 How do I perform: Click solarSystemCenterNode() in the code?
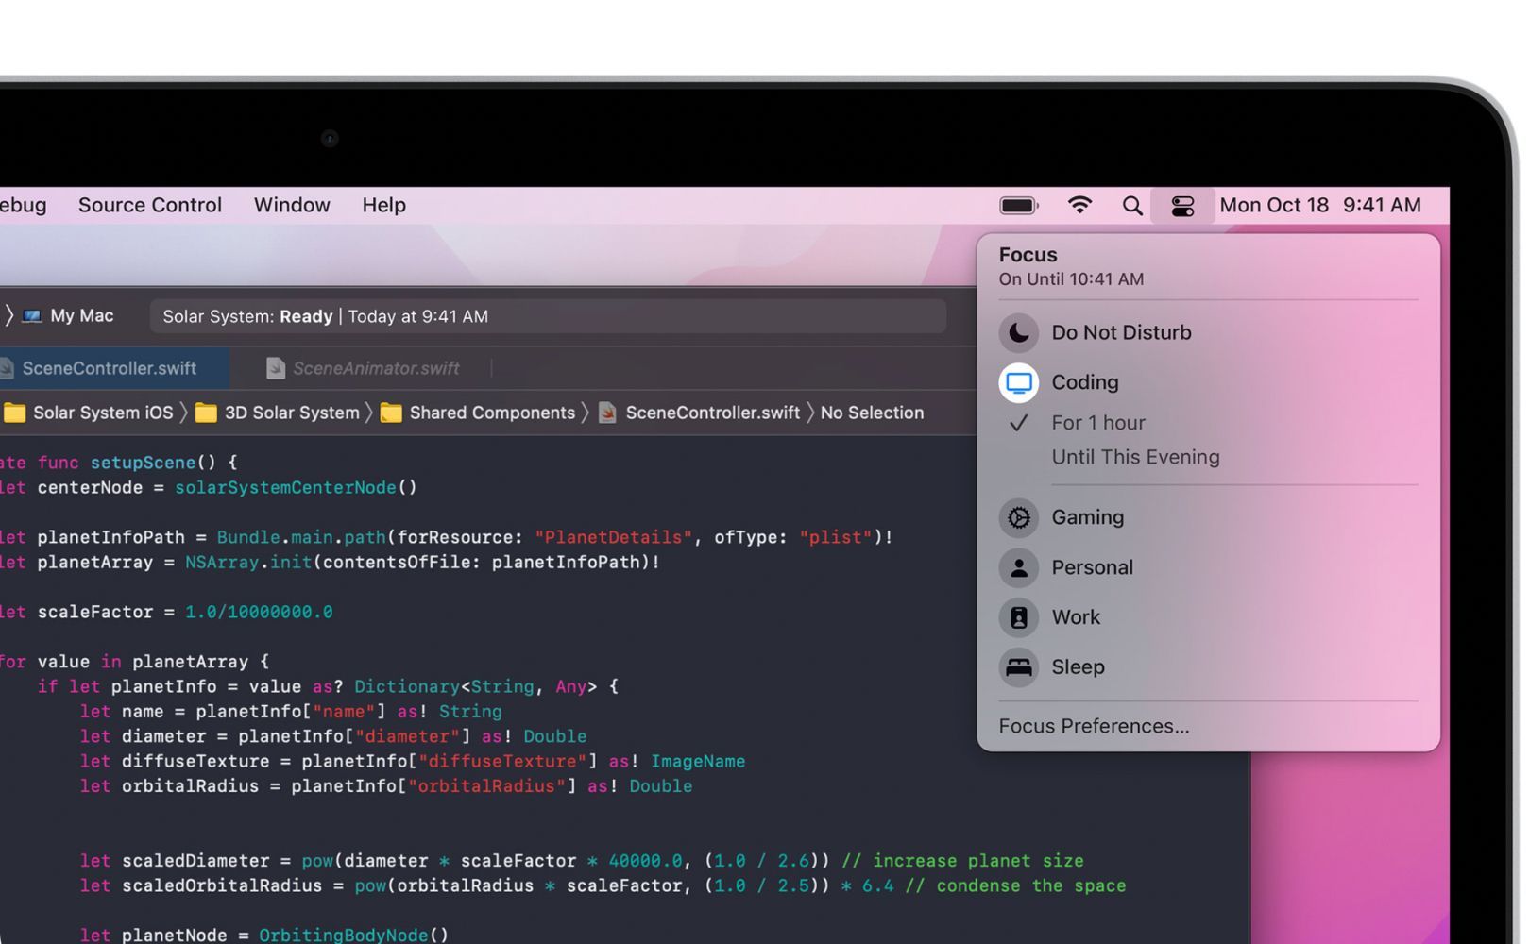[x=296, y=488]
